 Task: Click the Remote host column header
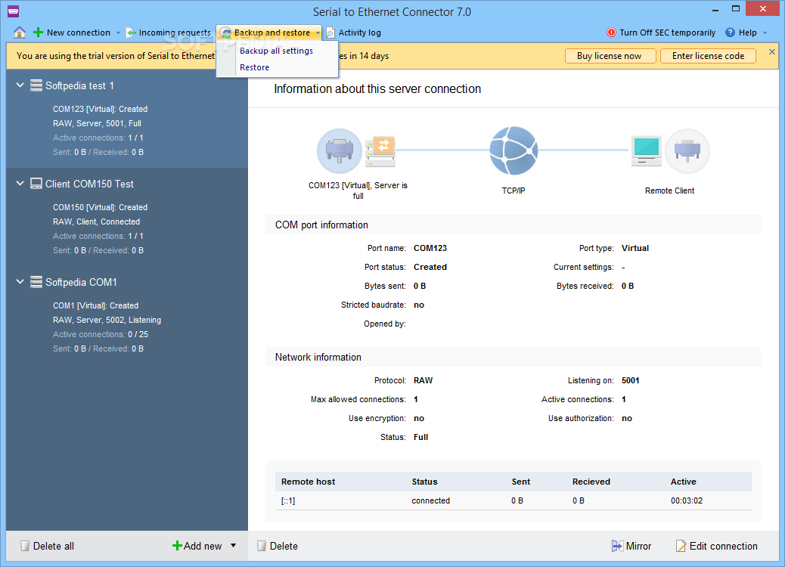[308, 482]
